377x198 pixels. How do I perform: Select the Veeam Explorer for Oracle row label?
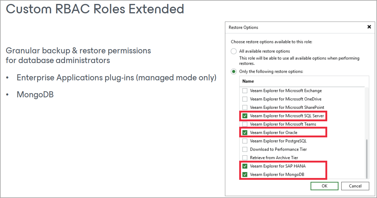click(273, 133)
